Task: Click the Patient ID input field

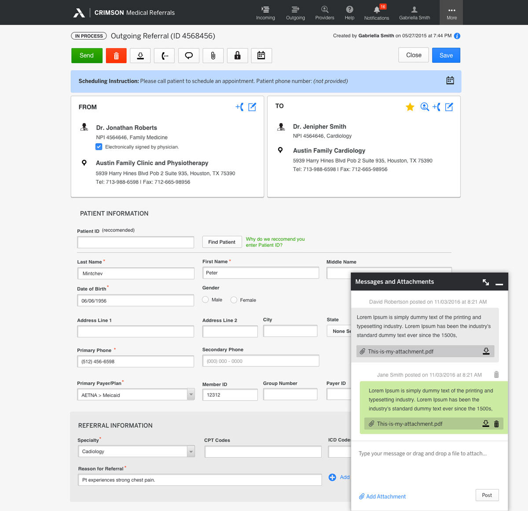Action: (136, 242)
